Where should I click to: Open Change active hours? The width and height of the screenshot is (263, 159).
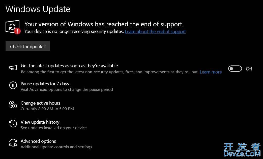pyautogui.click(x=40, y=103)
